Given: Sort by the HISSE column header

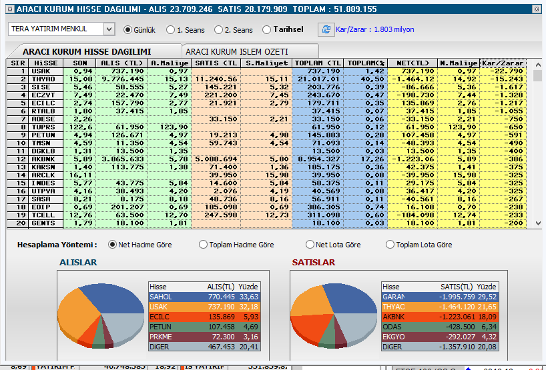Looking at the screenshot, I should click(x=46, y=63).
